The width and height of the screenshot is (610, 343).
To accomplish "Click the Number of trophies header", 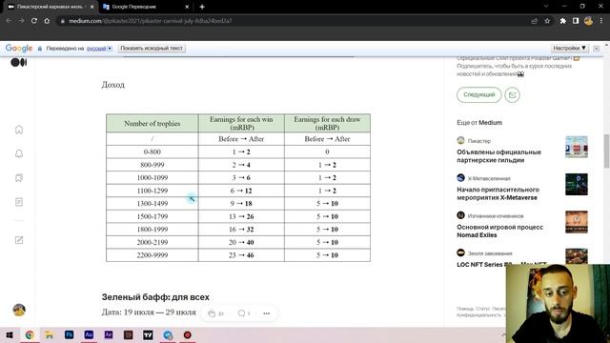I will coord(152,123).
